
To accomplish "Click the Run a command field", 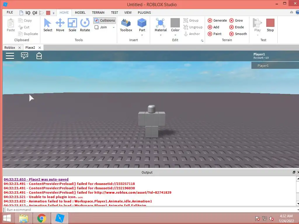I will coord(151,210).
